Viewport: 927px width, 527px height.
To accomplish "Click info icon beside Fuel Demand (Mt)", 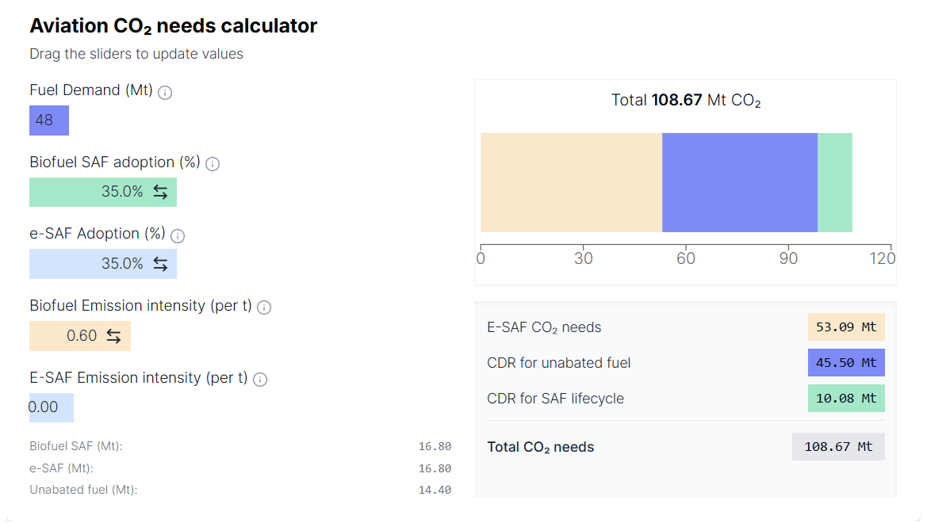I will tap(165, 93).
